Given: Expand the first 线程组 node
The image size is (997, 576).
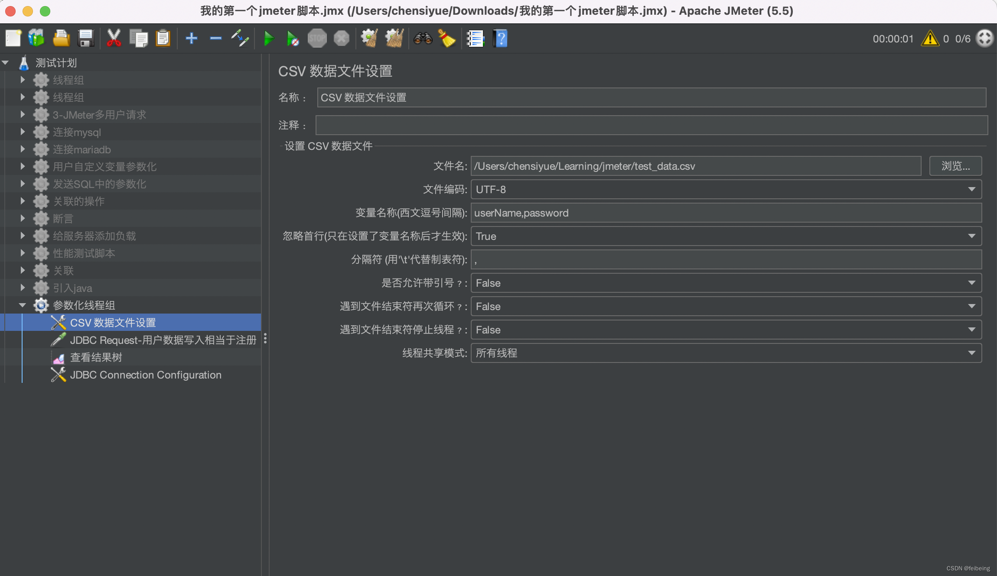Looking at the screenshot, I should pos(23,80).
